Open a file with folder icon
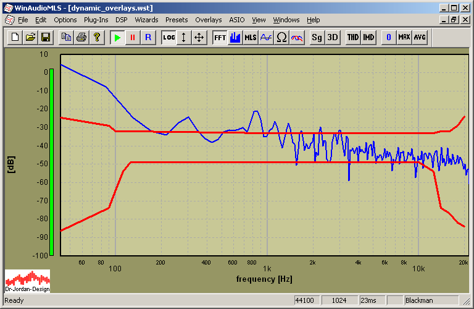This screenshot has height=309, width=474. [30, 37]
